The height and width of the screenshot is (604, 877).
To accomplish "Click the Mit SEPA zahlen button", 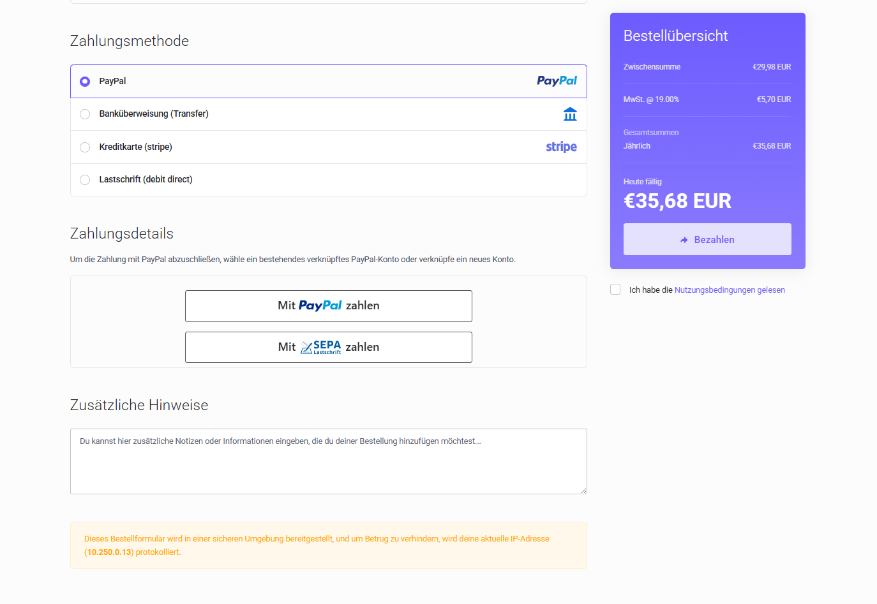I will tap(329, 347).
